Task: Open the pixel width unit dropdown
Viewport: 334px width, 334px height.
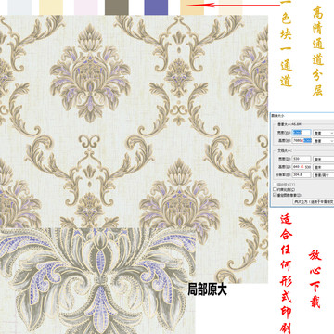Action: (x=324, y=133)
